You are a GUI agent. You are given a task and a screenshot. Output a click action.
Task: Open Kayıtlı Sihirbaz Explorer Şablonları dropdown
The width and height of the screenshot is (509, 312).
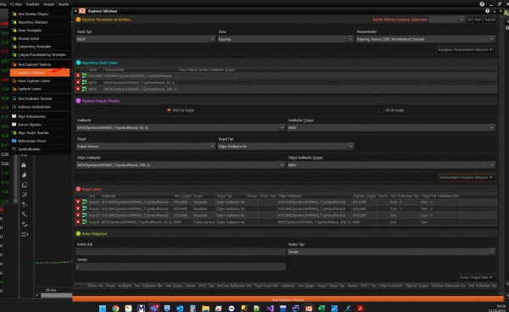coord(447,19)
